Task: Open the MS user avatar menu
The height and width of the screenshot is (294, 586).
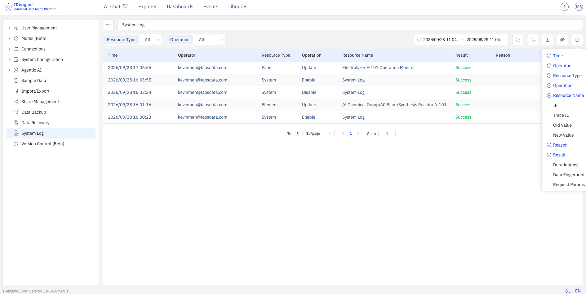Action: (x=579, y=7)
